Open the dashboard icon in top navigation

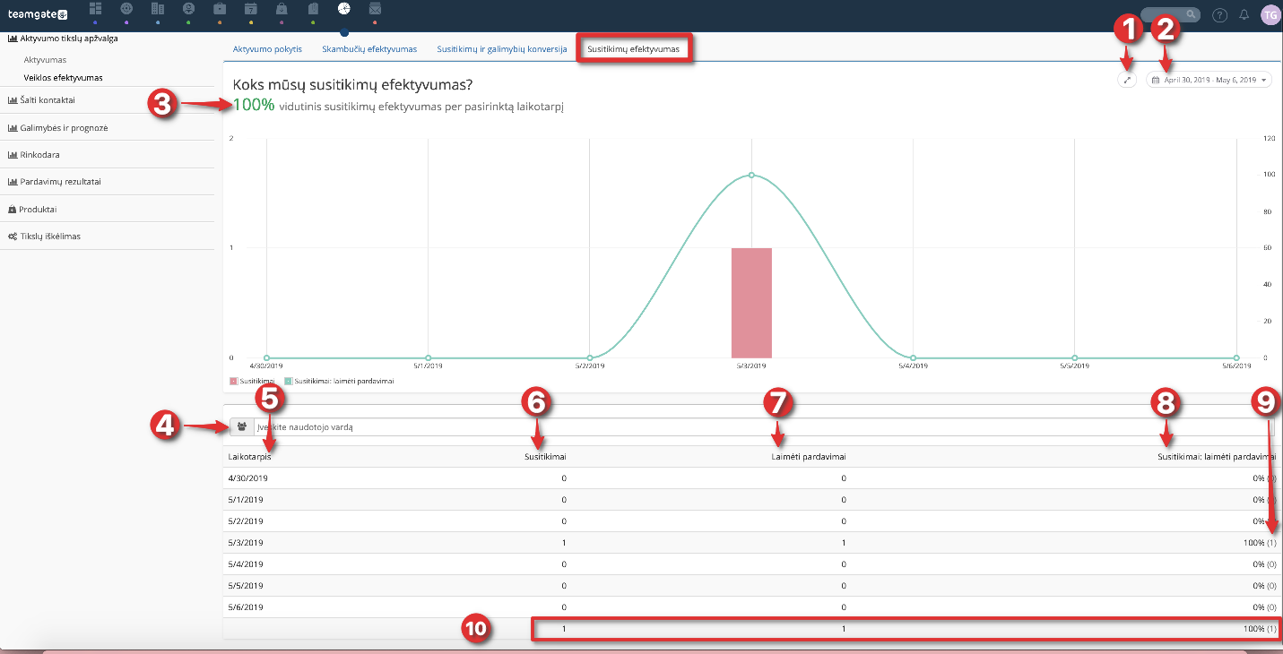click(95, 8)
